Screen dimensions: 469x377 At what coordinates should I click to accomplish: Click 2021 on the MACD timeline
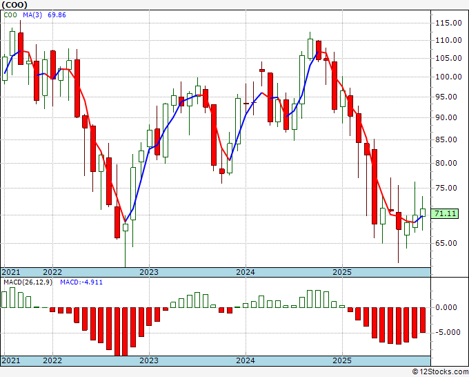tap(11, 360)
